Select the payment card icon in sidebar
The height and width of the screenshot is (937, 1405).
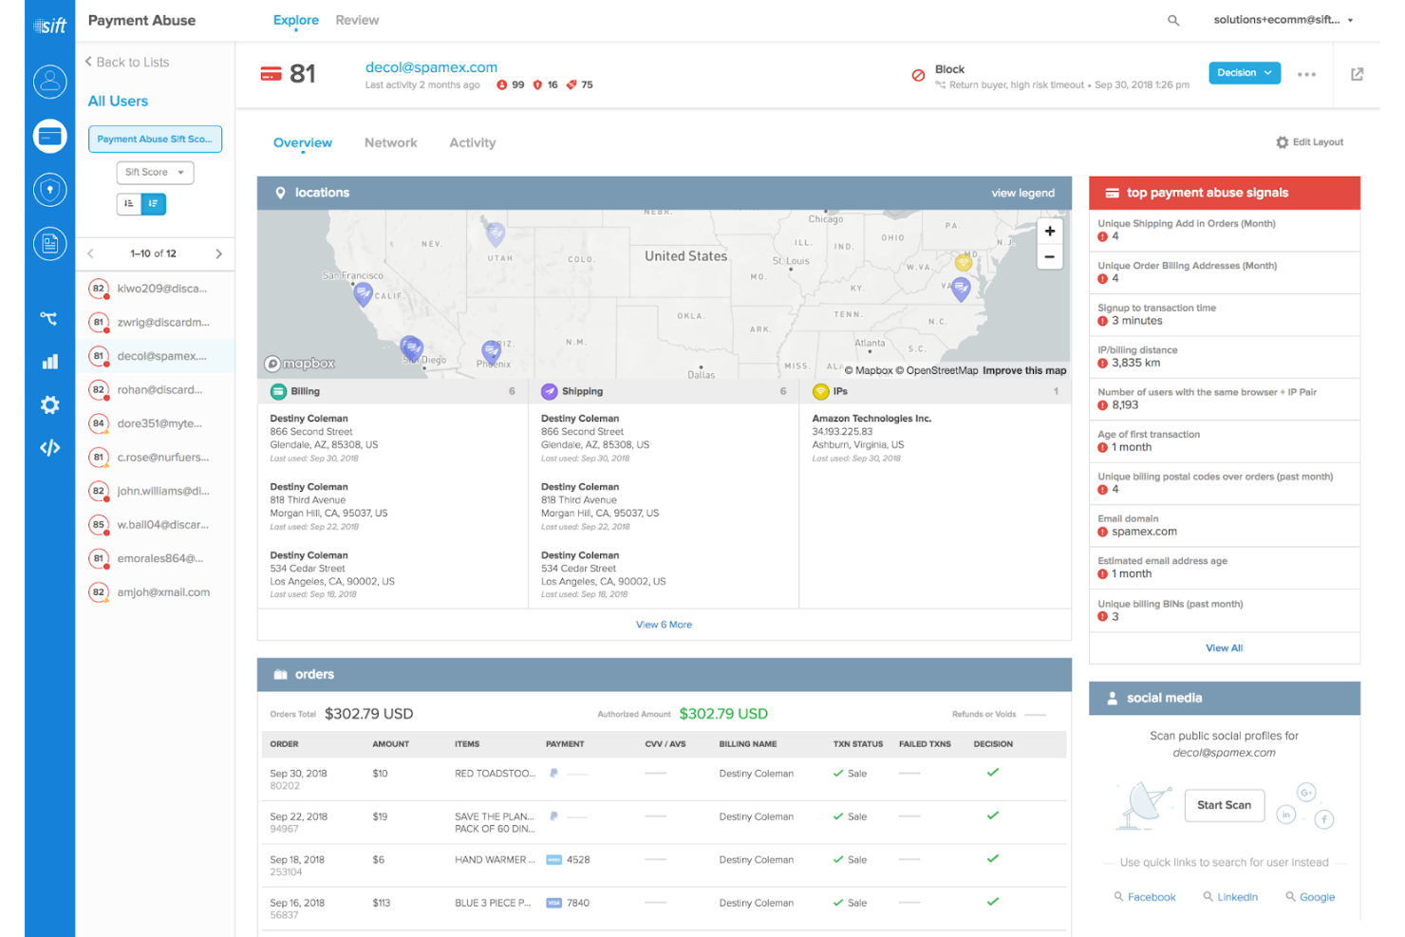(x=49, y=136)
